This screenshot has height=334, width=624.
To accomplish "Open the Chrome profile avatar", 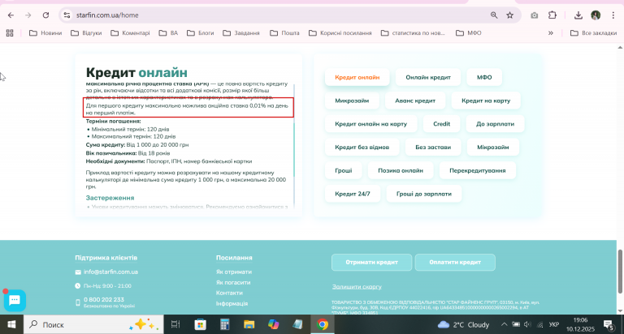I will [x=596, y=15].
